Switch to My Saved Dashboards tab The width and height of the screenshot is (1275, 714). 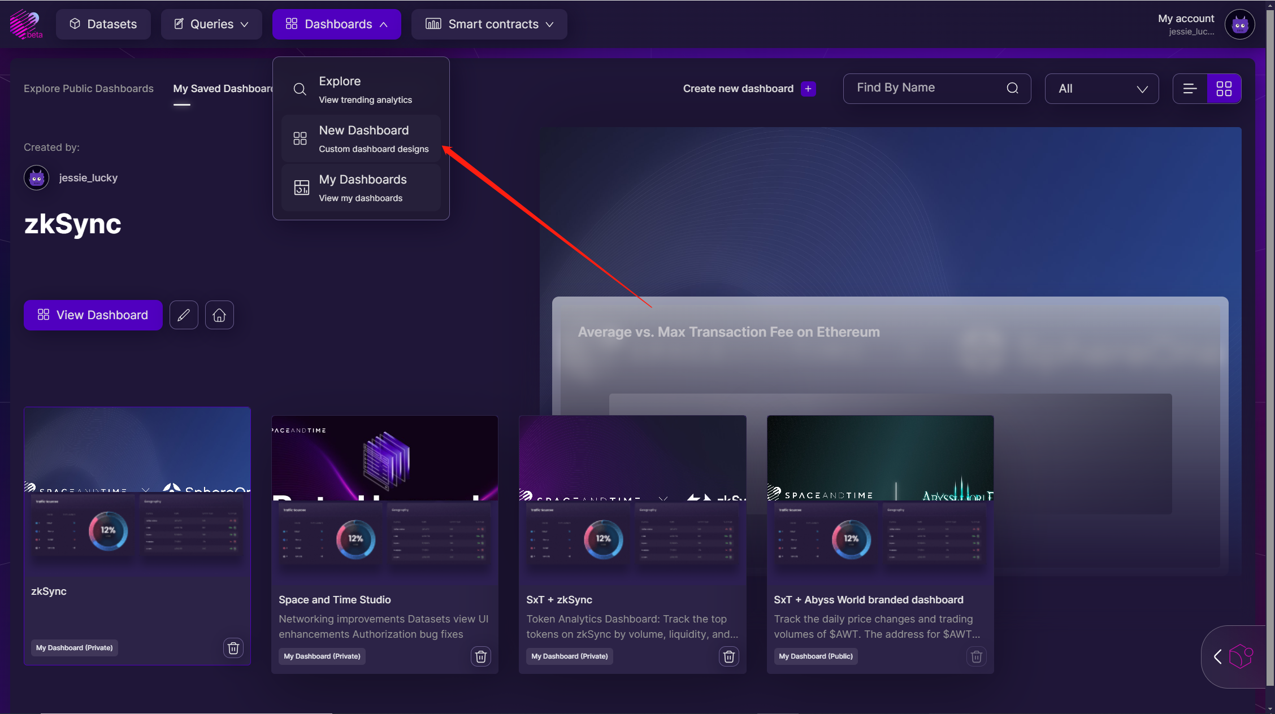coord(223,89)
